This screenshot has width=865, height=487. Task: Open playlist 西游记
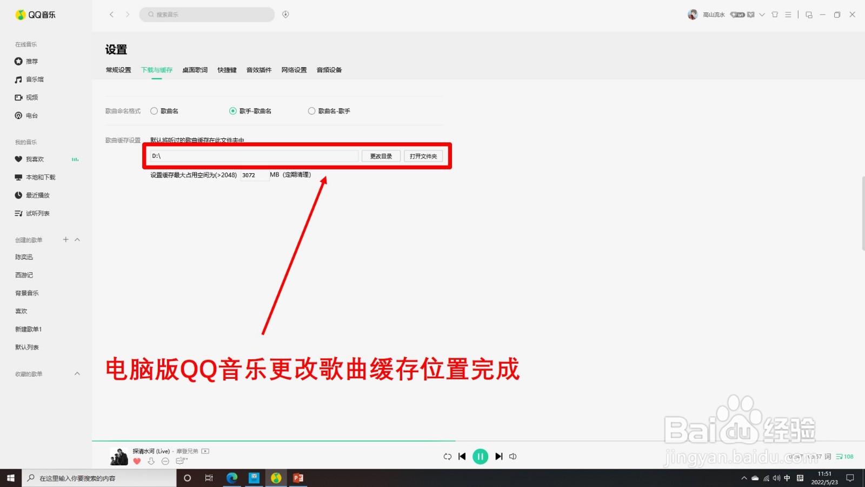(x=24, y=275)
